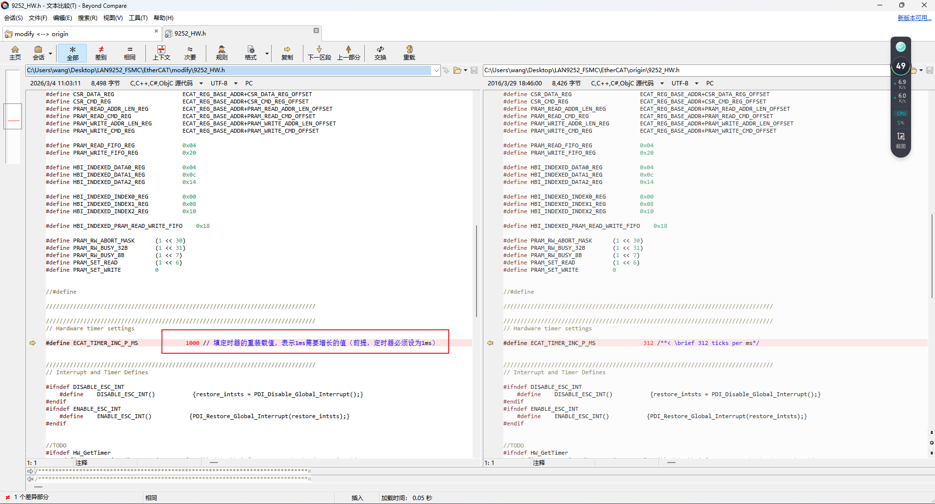The image size is (935, 504).
Task: Click the 规则 rules icon
Action: (x=222, y=53)
